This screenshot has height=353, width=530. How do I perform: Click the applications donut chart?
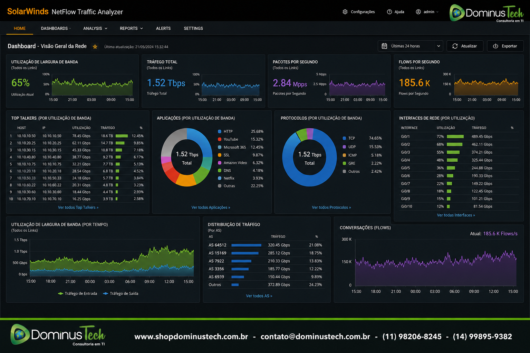pos(187,157)
